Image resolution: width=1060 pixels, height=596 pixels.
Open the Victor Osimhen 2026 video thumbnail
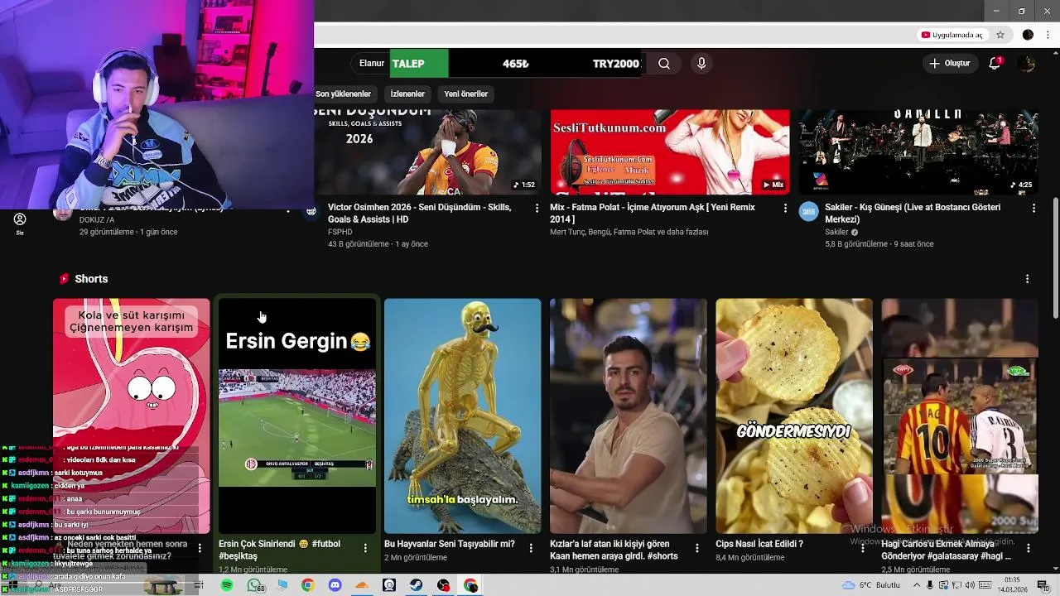click(428, 151)
